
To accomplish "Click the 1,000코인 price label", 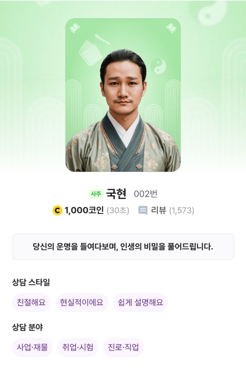I will [84, 210].
